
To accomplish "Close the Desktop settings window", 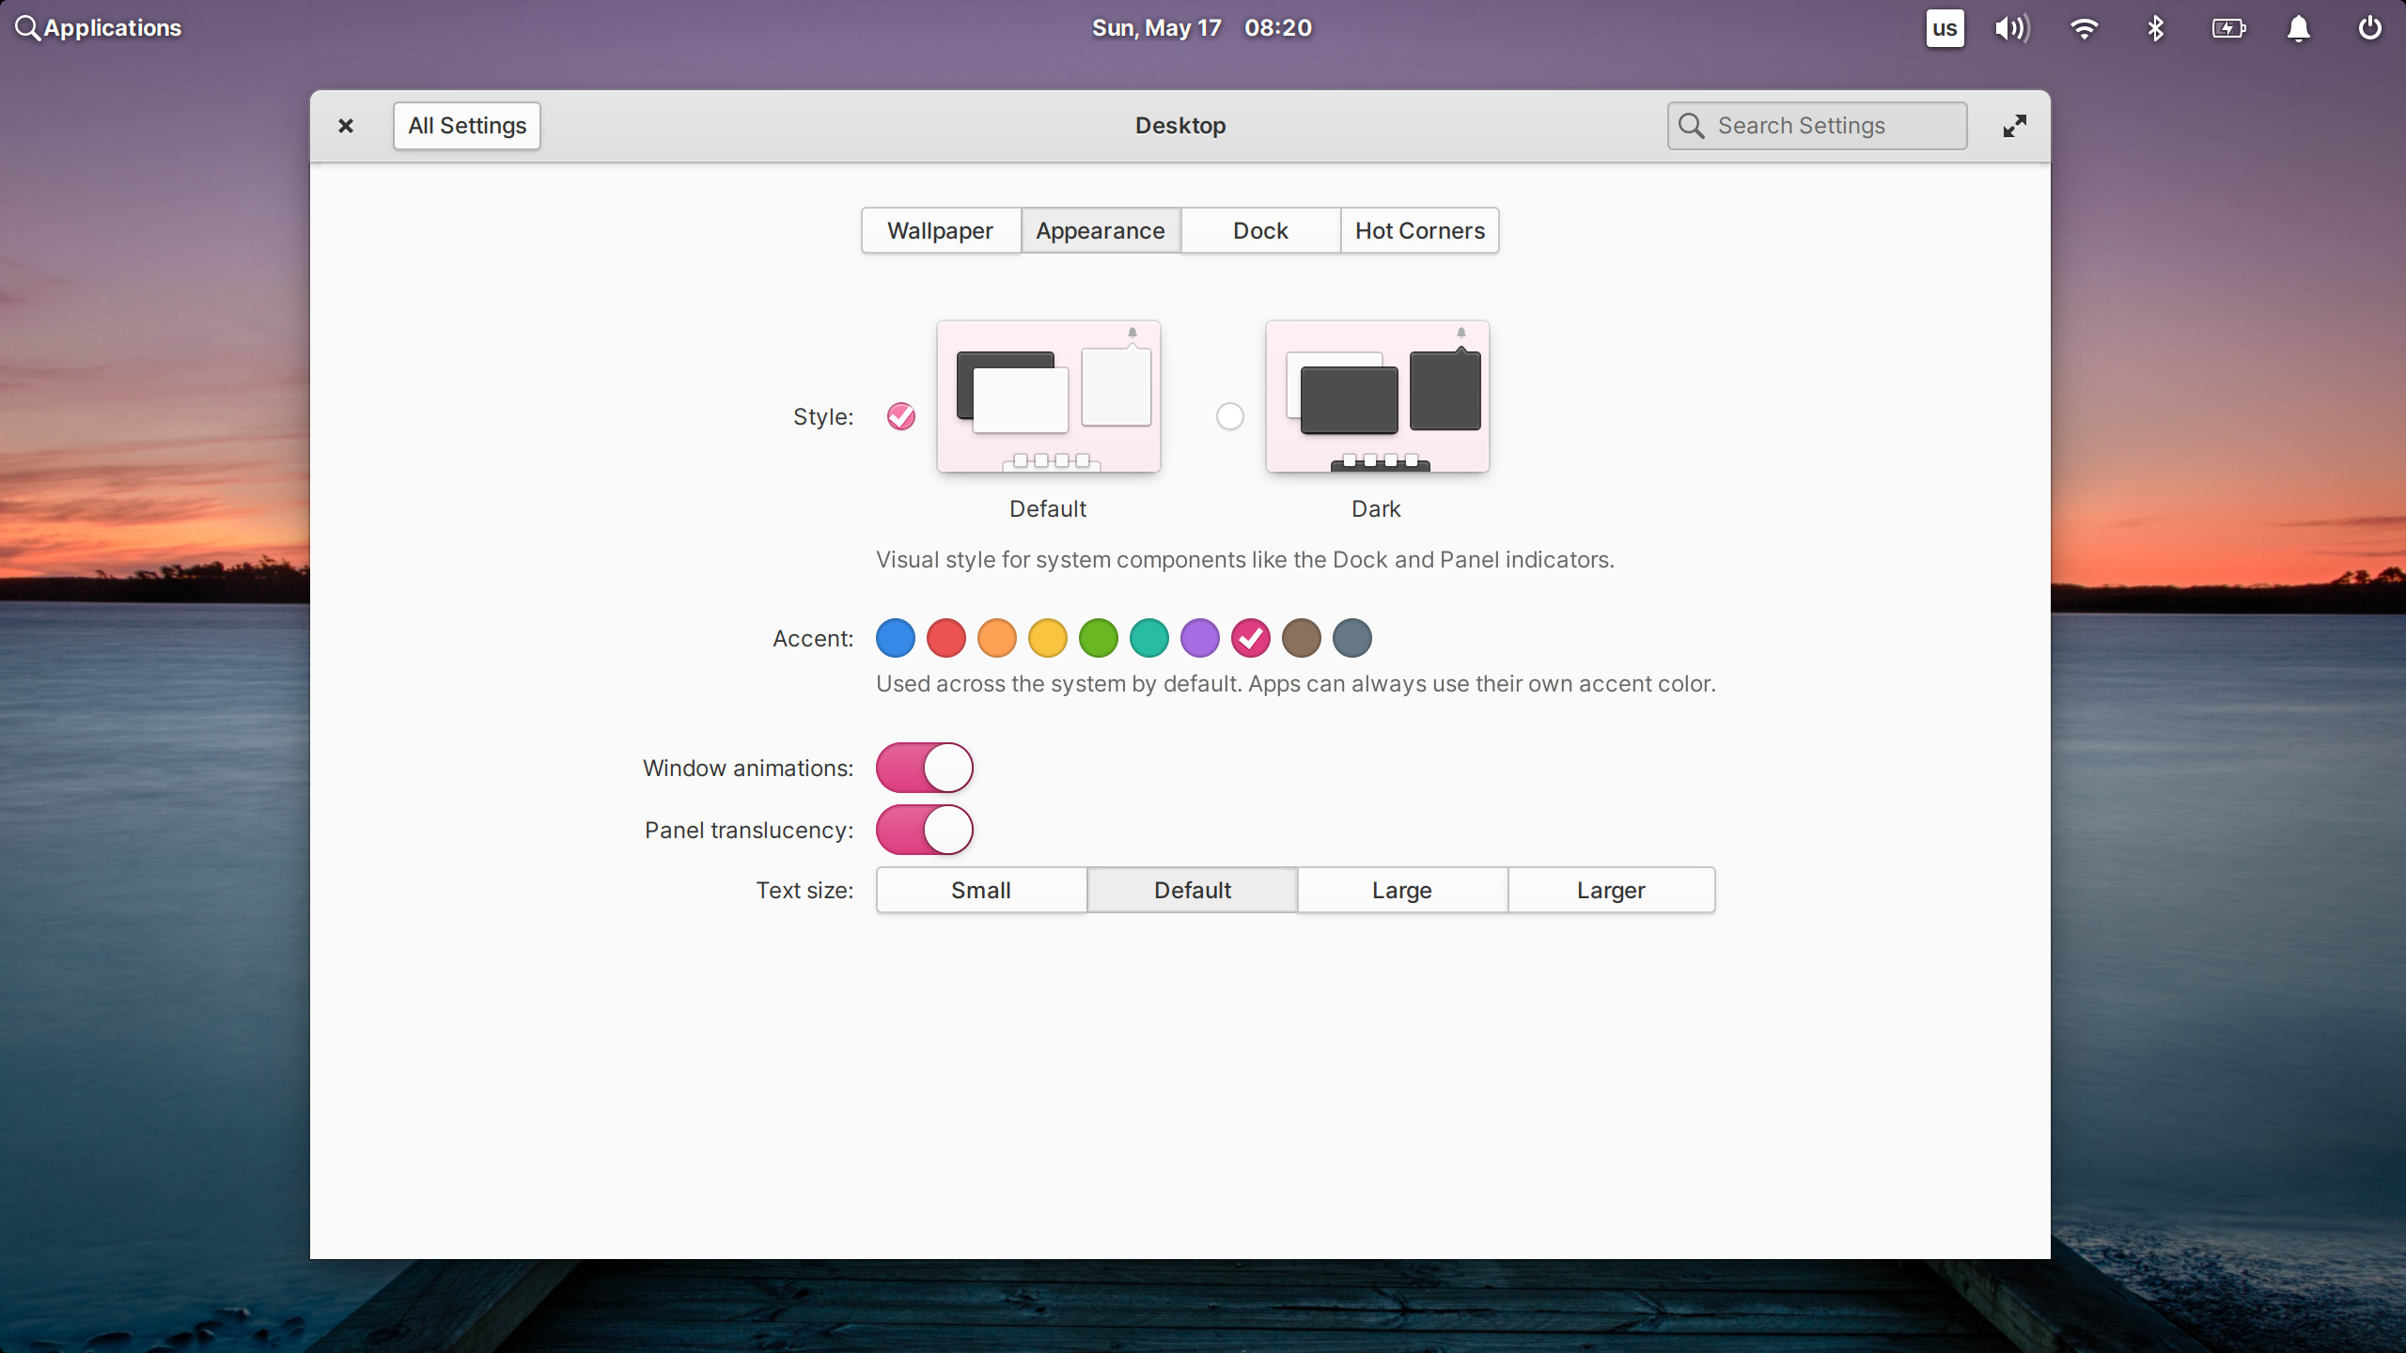I will click(346, 126).
